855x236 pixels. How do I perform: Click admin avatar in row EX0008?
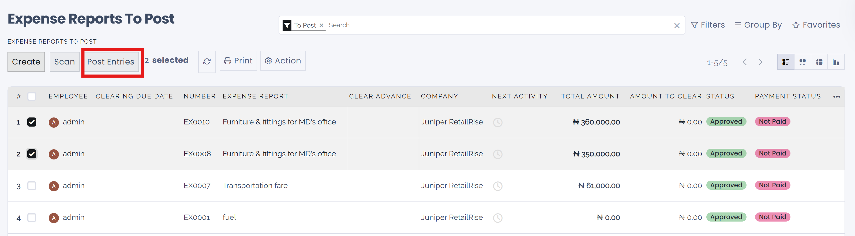(x=54, y=154)
